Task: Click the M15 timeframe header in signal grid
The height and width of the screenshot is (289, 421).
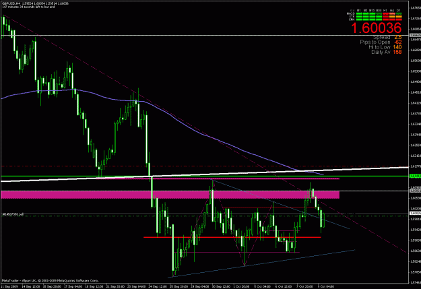Action: (372, 11)
